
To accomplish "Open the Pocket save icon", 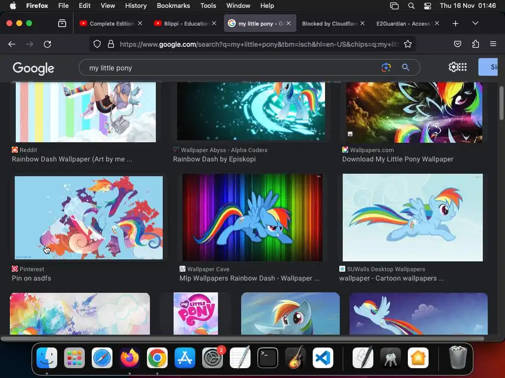I will (457, 44).
